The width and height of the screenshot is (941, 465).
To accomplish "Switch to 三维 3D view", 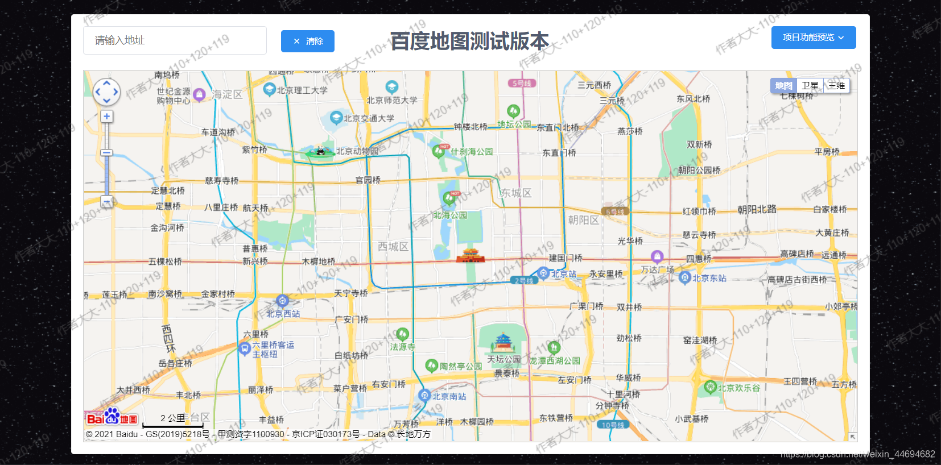I will [x=836, y=86].
